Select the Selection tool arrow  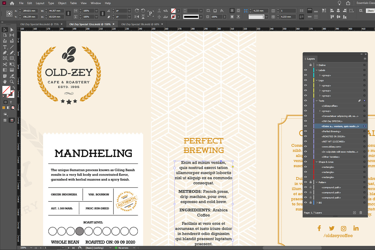click(5, 30)
